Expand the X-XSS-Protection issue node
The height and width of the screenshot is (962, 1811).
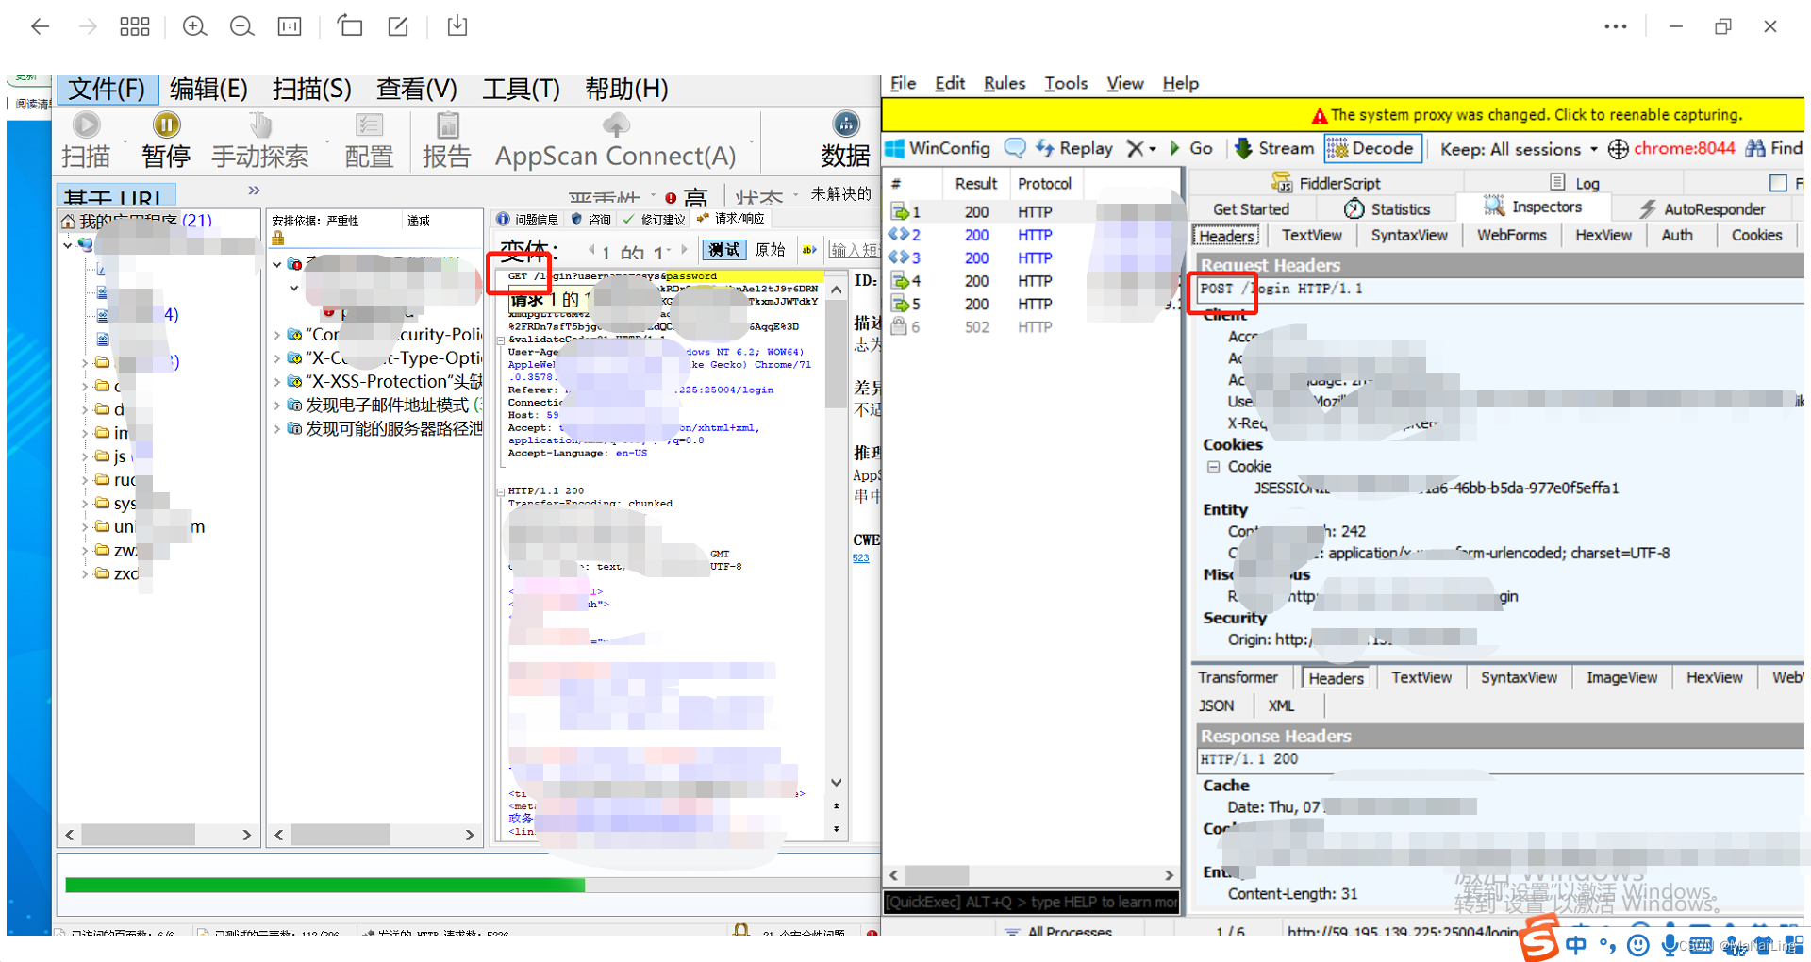click(x=277, y=381)
